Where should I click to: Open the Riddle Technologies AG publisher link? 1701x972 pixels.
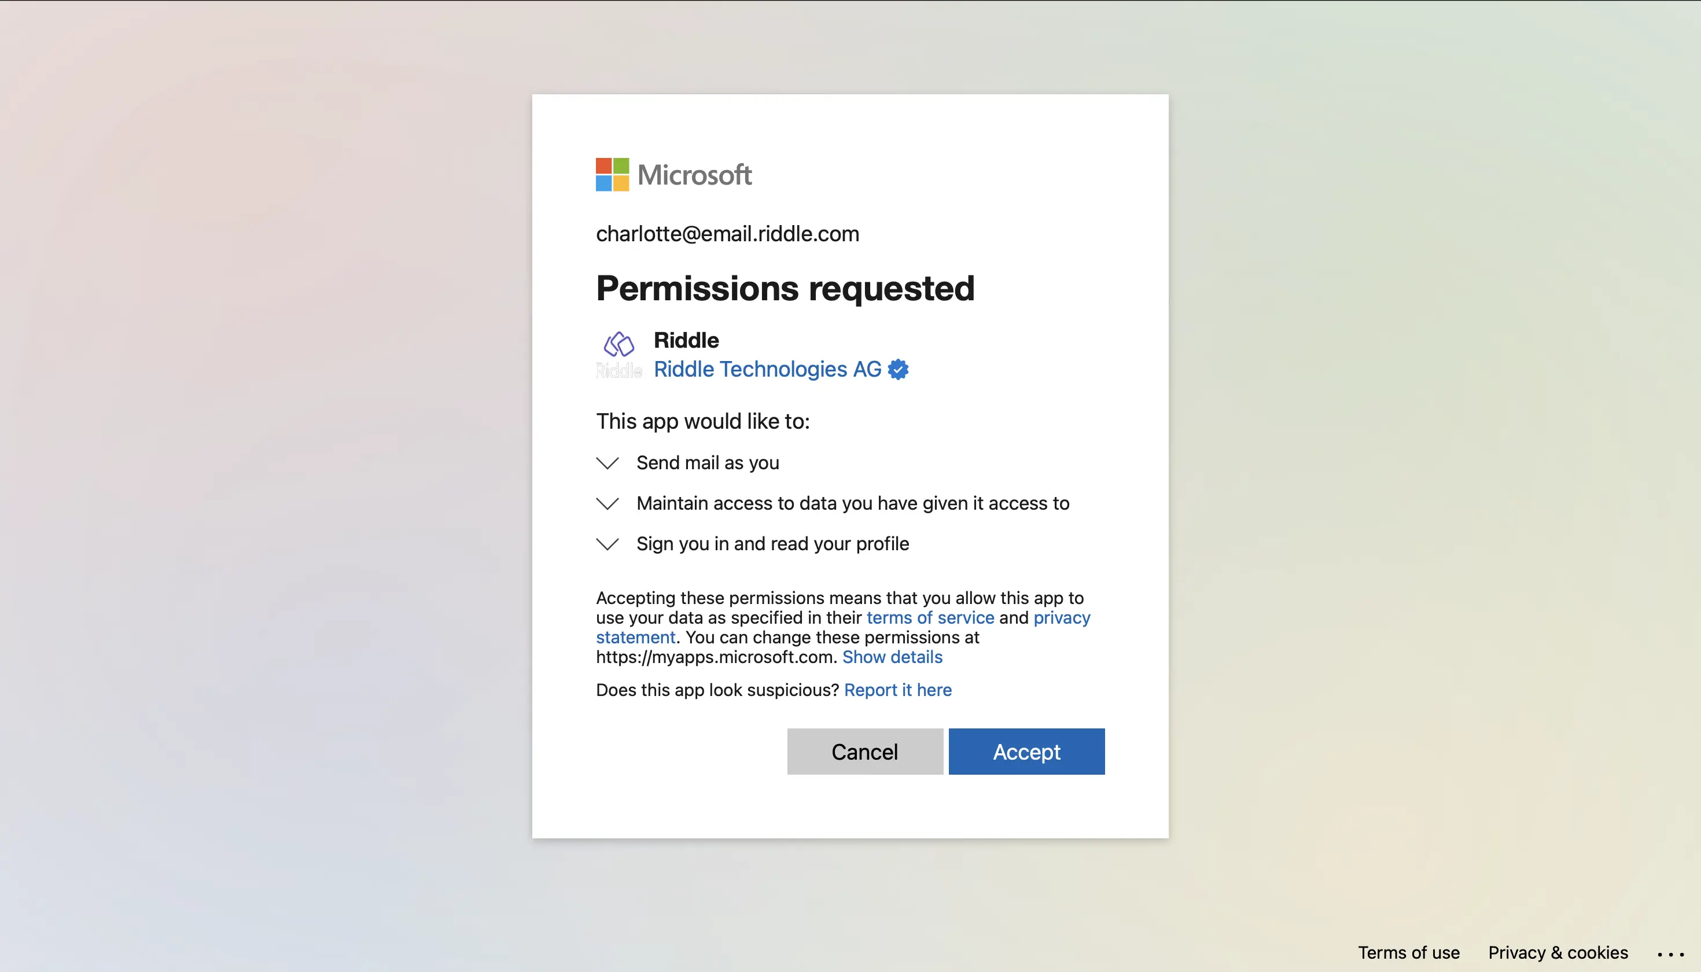767,369
